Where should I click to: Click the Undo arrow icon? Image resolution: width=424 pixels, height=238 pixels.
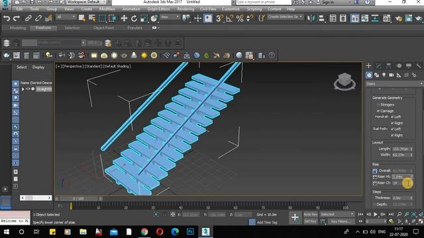click(x=7, y=19)
